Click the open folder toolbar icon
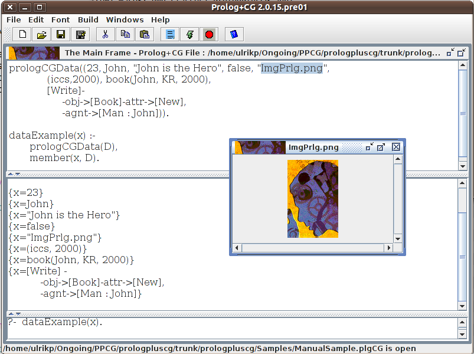This screenshot has width=474, height=354. [41, 34]
